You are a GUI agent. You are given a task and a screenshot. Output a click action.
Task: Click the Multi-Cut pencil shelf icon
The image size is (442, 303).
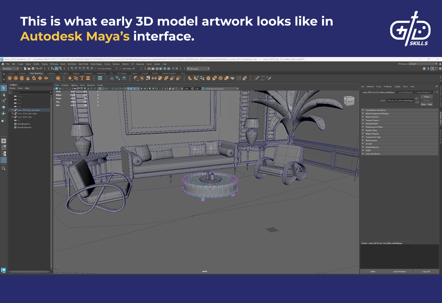256,78
